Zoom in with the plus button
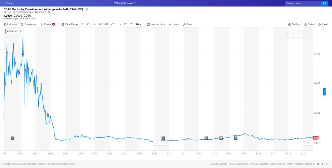 coord(163,143)
